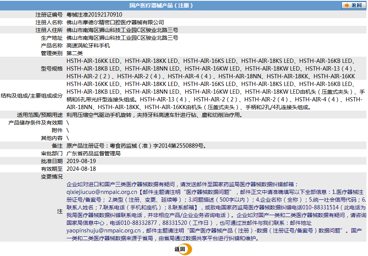Click the 备注 text about original registration number
The width and height of the screenshot is (368, 256).
click(136, 146)
